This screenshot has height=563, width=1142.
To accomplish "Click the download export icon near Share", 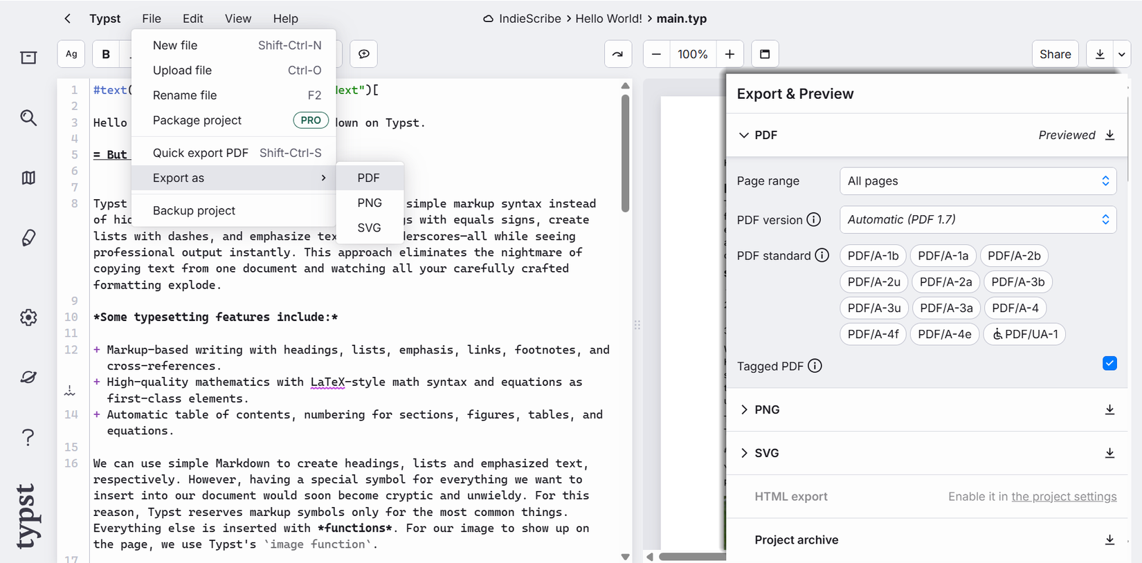I will 1100,54.
